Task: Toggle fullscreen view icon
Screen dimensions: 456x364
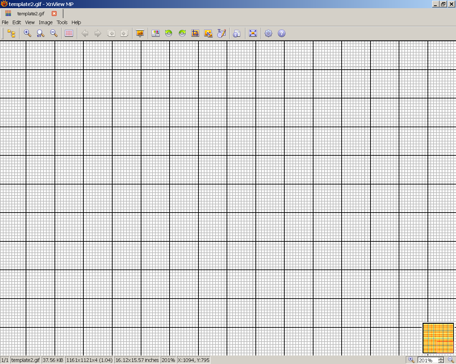Action: [253, 33]
